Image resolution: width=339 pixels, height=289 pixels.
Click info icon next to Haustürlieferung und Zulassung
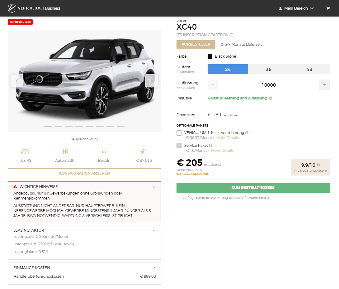(x=271, y=98)
